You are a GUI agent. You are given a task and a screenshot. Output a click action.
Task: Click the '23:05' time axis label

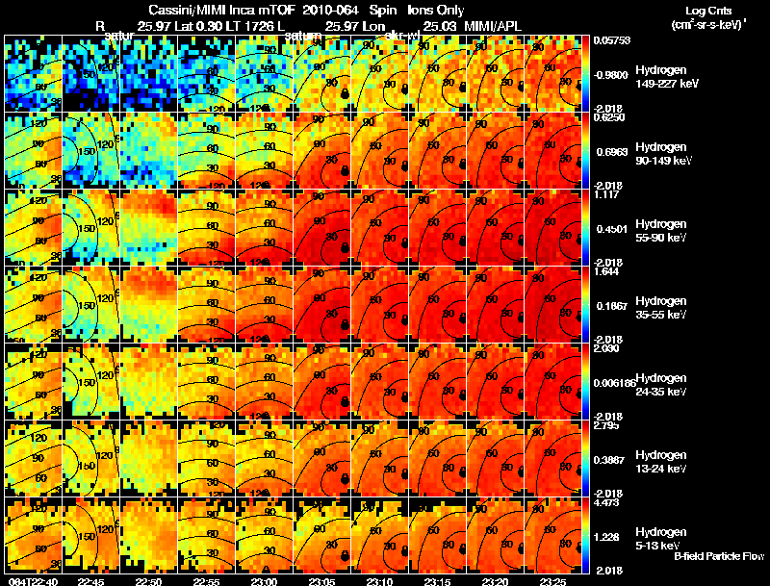click(x=322, y=581)
